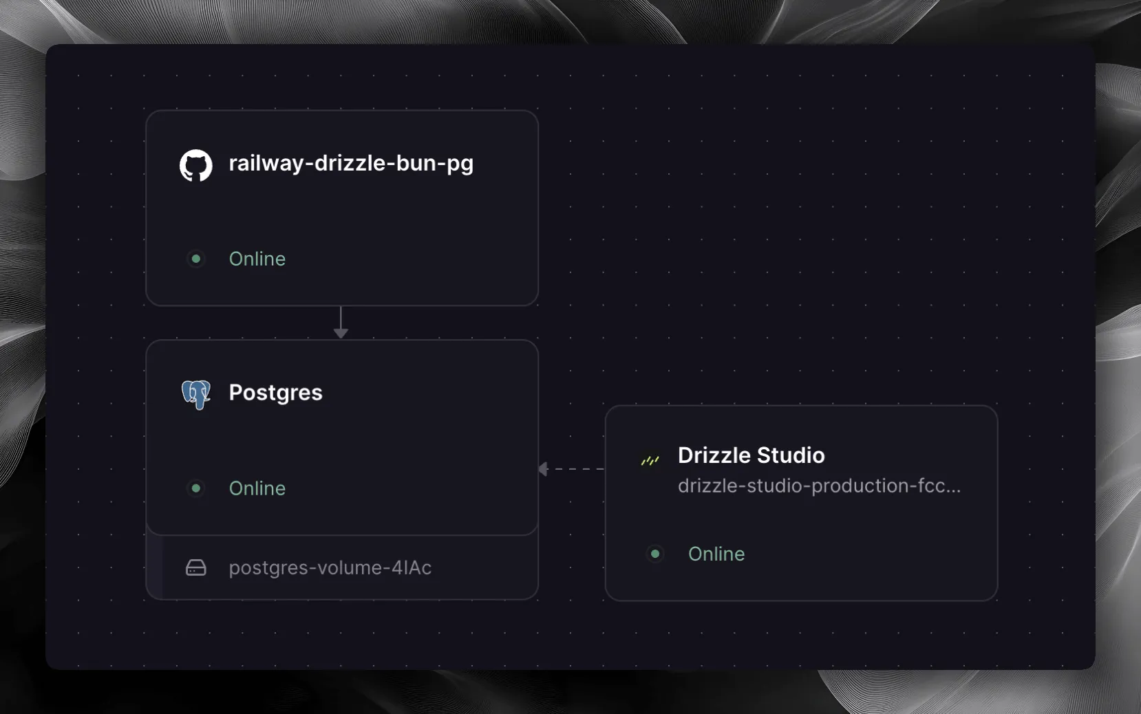Screen dimensions: 1141x714
Task: Open the Drizzle Studio service title
Action: coord(751,455)
